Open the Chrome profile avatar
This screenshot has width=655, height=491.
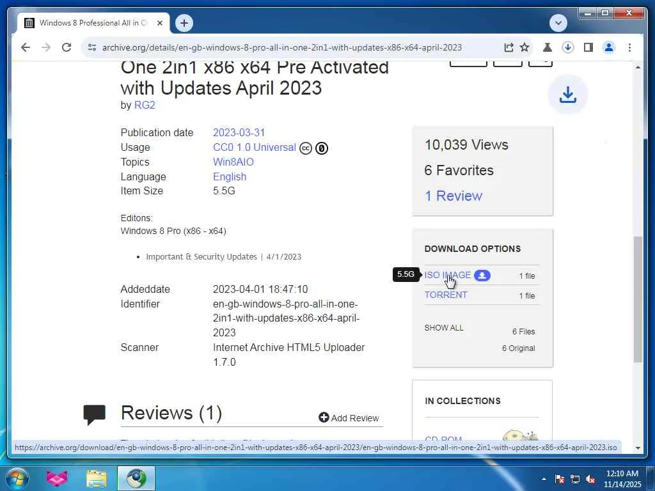[609, 47]
